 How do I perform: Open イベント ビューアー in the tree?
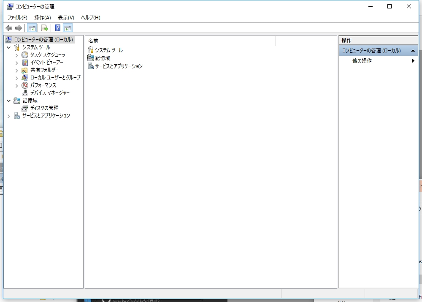point(46,63)
